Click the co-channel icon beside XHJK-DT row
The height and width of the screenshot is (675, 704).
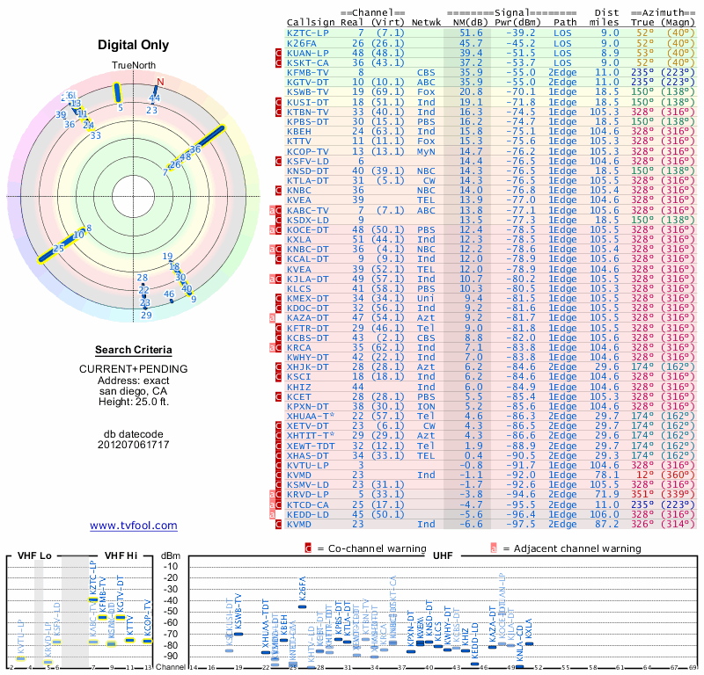click(278, 367)
